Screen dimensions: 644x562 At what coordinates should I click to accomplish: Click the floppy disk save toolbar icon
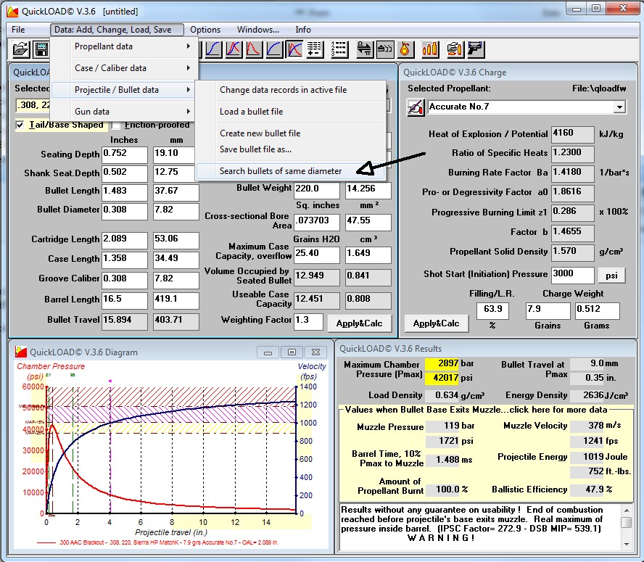tap(41, 49)
